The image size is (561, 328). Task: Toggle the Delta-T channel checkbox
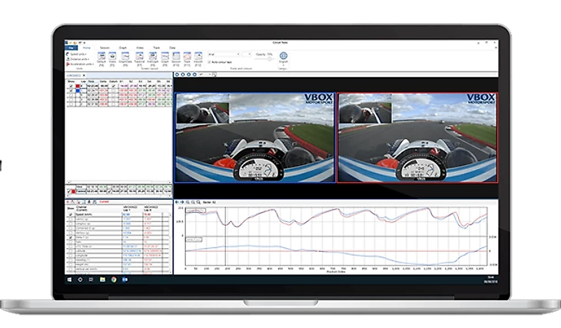[x=71, y=237]
